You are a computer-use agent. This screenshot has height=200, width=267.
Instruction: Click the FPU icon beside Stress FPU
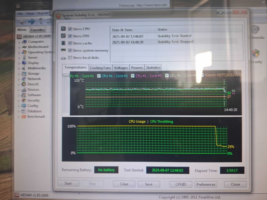pos(63,36)
